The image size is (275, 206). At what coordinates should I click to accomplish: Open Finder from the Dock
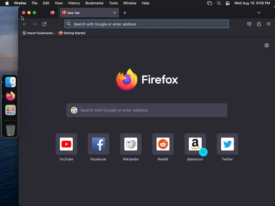[10, 82]
